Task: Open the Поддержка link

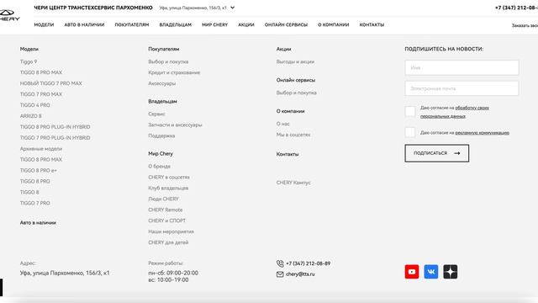Action: [161, 136]
